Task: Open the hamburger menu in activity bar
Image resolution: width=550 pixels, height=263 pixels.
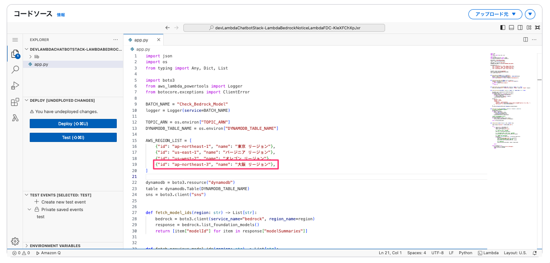Action: coord(15,40)
